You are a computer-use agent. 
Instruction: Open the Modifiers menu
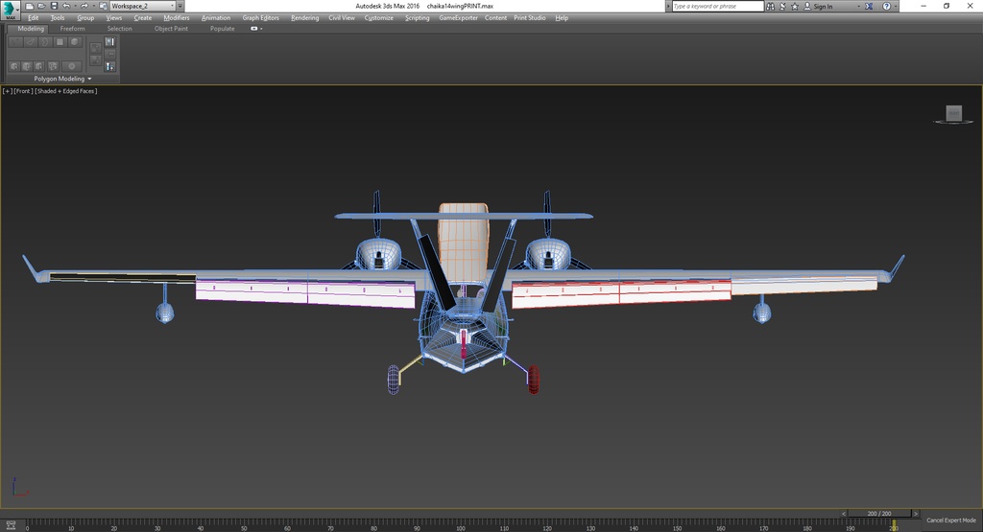(x=177, y=18)
